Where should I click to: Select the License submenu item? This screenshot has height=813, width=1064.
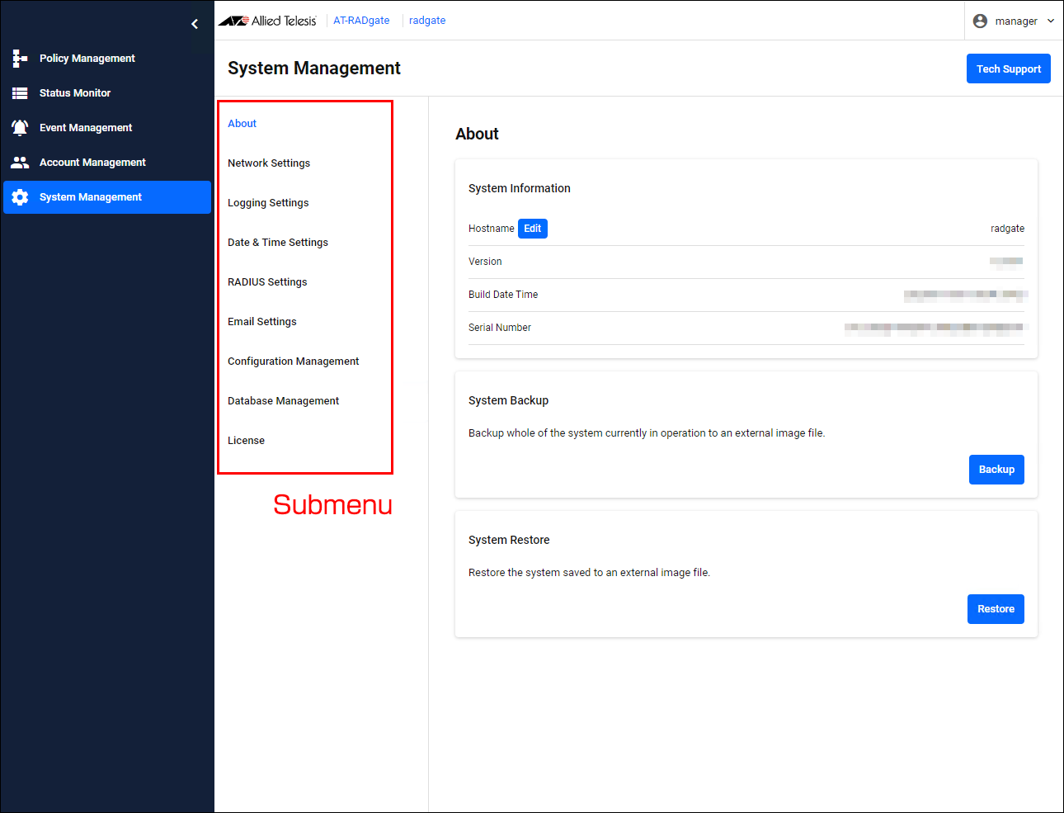[x=246, y=441]
